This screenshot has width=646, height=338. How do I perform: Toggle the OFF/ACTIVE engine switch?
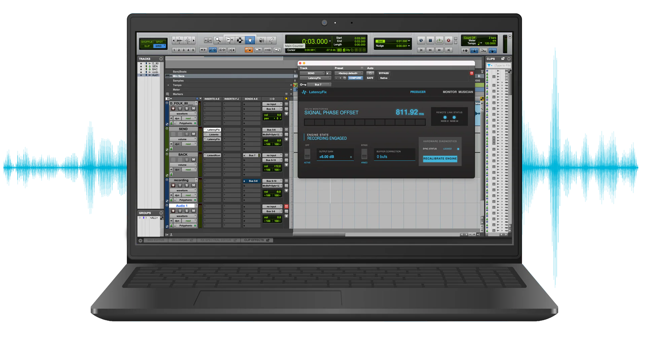coord(307,154)
